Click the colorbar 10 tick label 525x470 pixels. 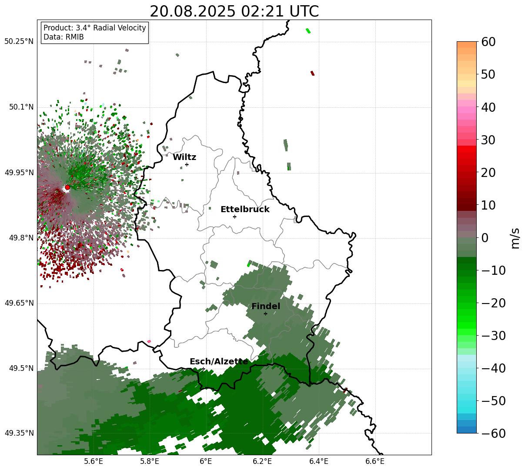tap(488, 205)
